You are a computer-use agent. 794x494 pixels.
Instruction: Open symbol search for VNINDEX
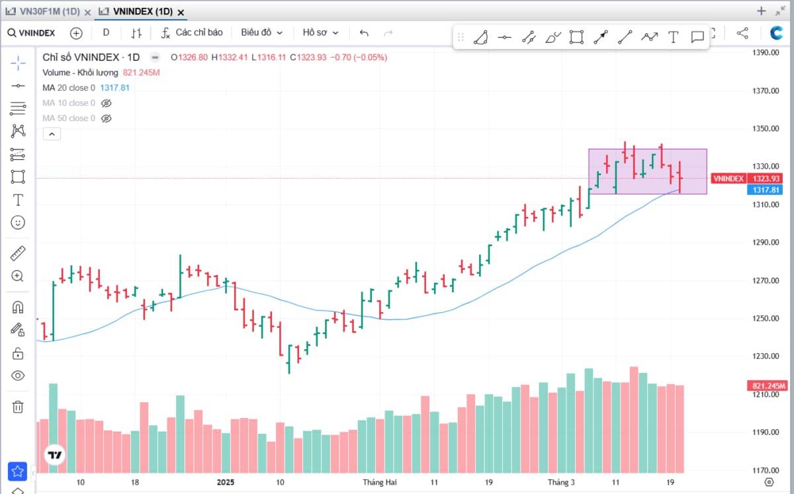[x=31, y=32]
